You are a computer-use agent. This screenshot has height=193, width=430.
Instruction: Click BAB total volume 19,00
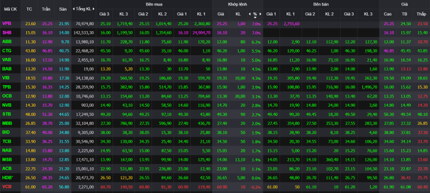pos(89,69)
